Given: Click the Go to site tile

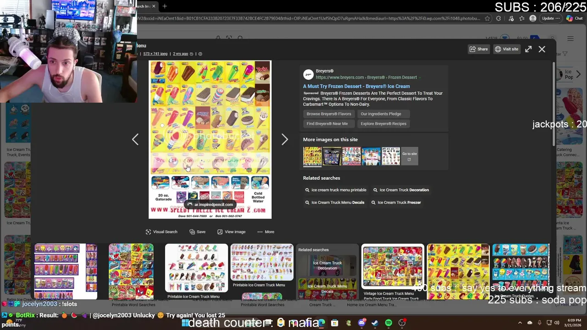Looking at the screenshot, I should click(410, 156).
